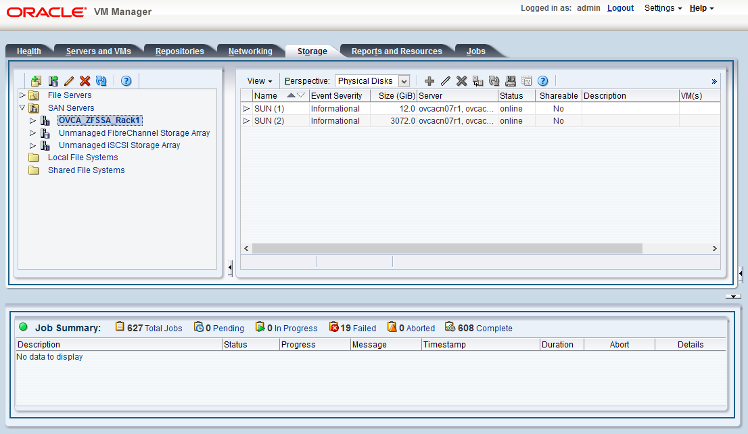Refresh the selected physical disk
The width and height of the screenshot is (748, 434).
494,80
